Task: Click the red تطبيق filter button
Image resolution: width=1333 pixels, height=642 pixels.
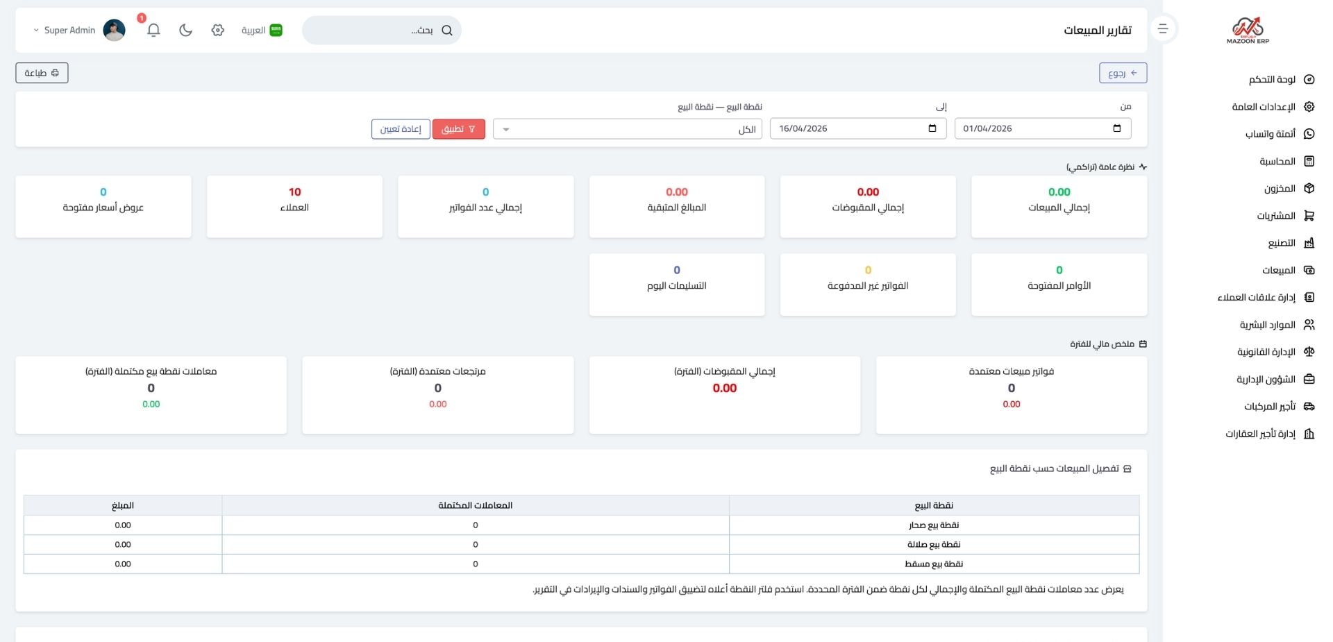Action: (x=458, y=129)
